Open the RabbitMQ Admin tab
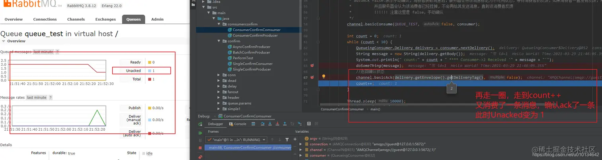The height and width of the screenshot is (160, 602). click(x=157, y=19)
